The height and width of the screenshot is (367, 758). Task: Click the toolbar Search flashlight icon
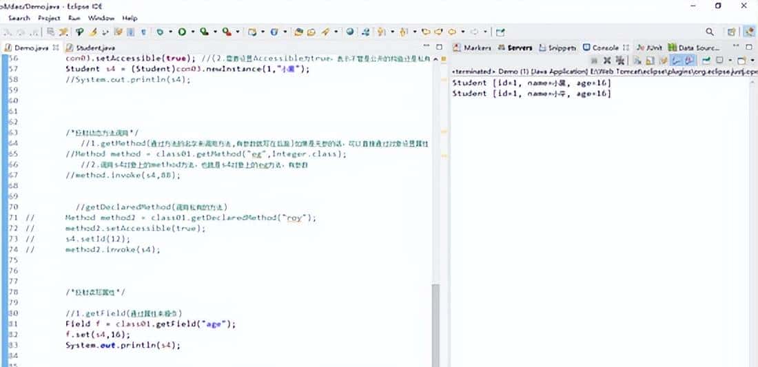pos(325,32)
